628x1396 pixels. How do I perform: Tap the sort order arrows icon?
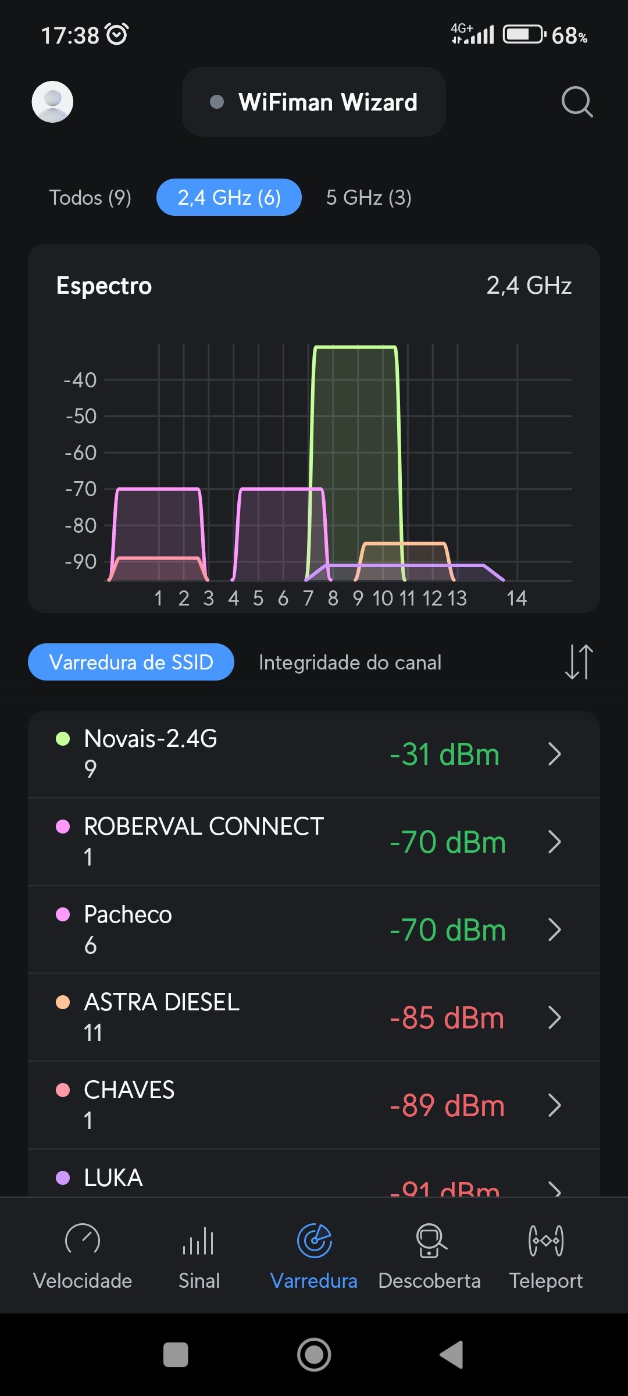point(579,662)
